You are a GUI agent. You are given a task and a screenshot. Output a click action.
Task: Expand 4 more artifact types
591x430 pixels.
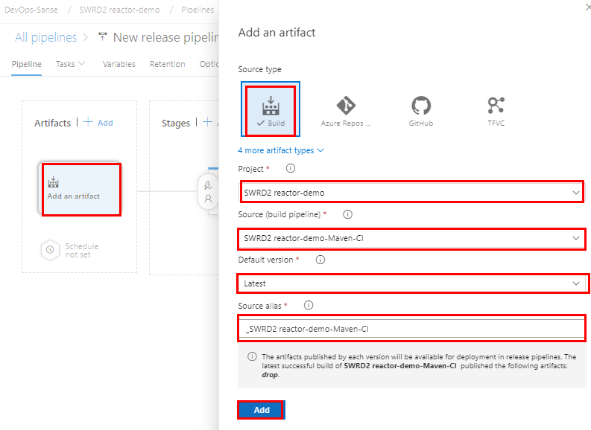coord(280,150)
